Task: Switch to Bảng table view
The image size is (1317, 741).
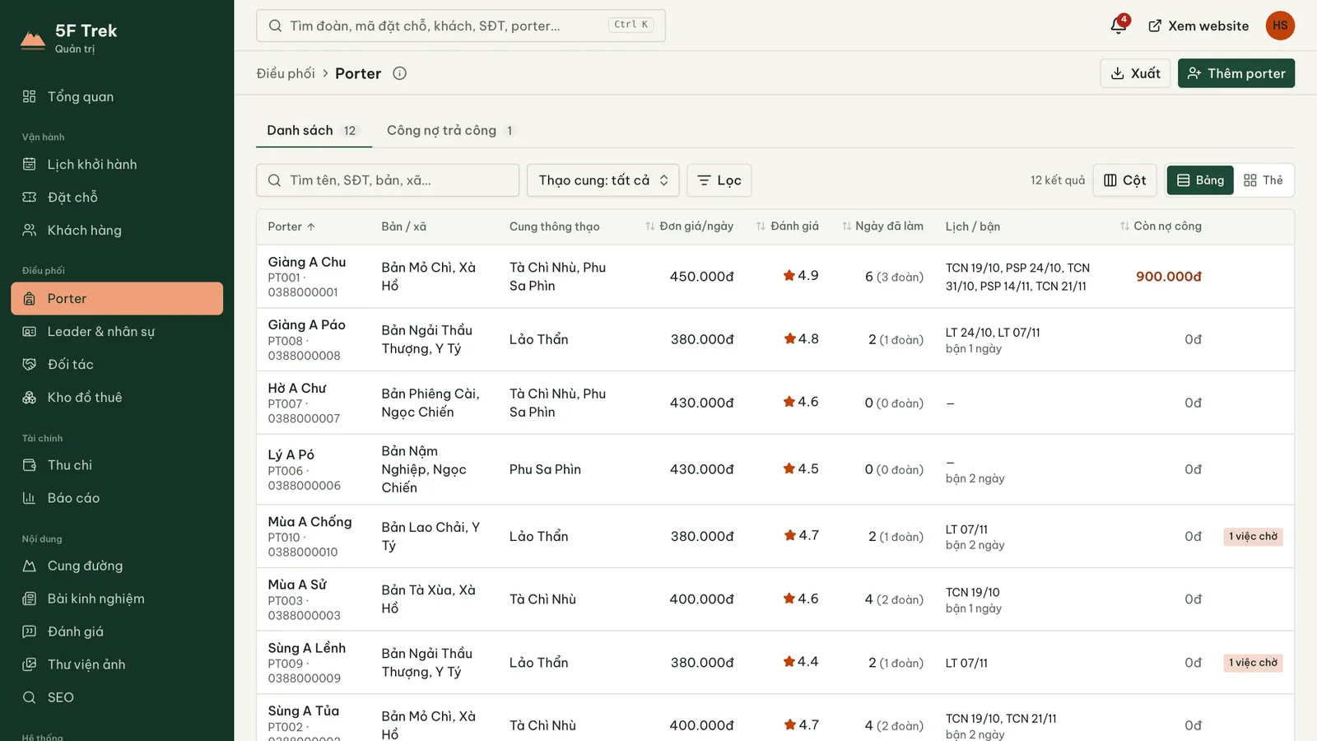Action: tap(1200, 180)
